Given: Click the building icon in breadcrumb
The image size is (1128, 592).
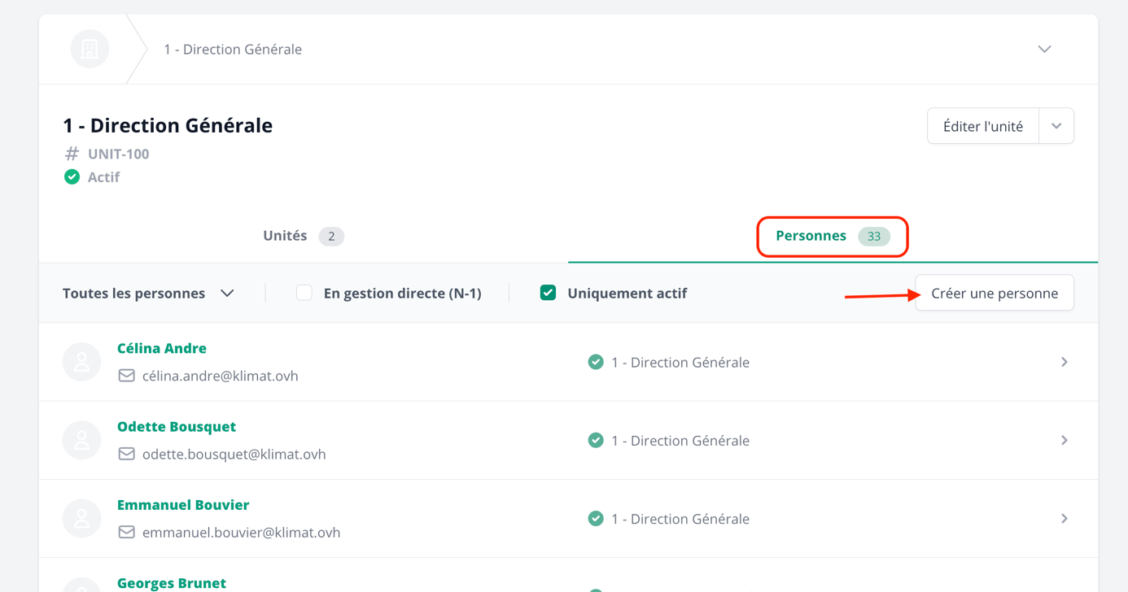Looking at the screenshot, I should [90, 50].
